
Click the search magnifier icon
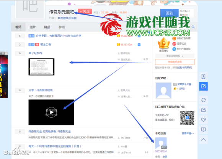193,27
